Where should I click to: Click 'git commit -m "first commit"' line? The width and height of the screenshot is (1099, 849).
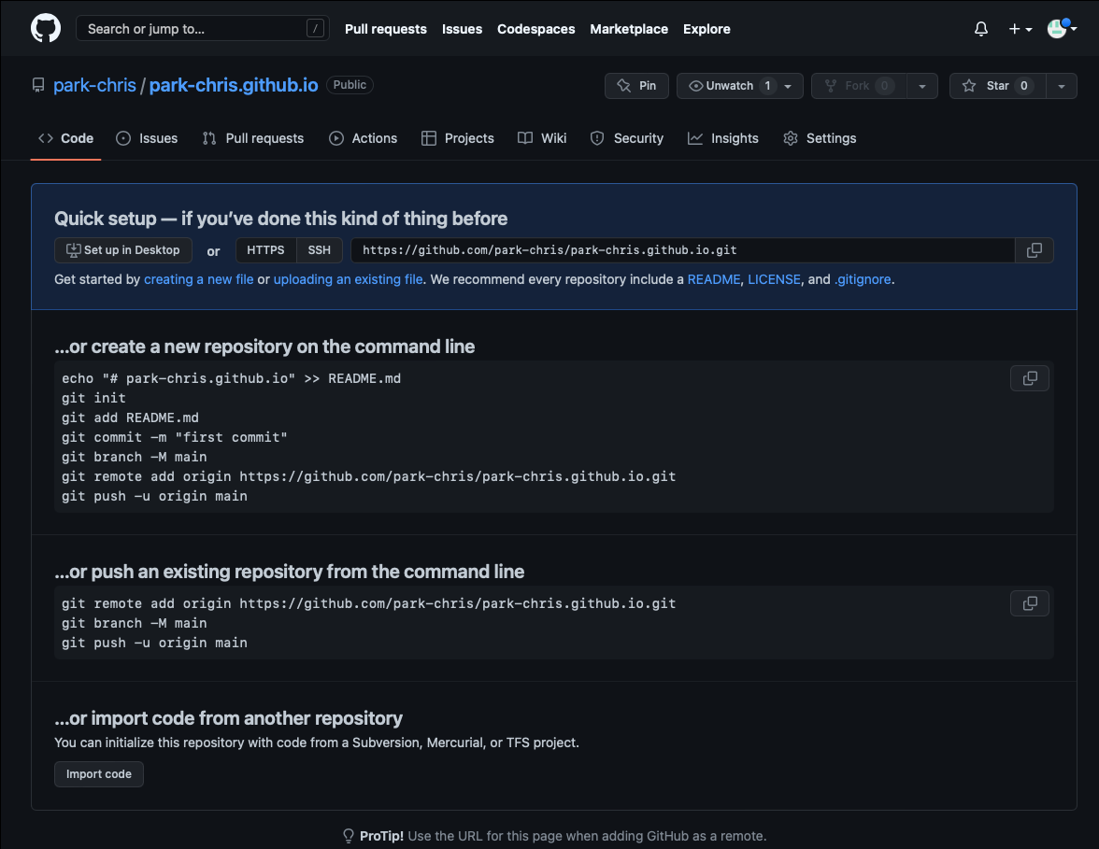(175, 437)
